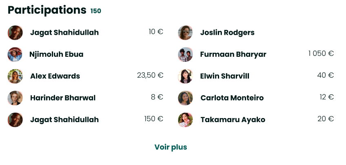Open the Joslin Rodgers name link
This screenshot has height=165, width=346.
tap(227, 33)
